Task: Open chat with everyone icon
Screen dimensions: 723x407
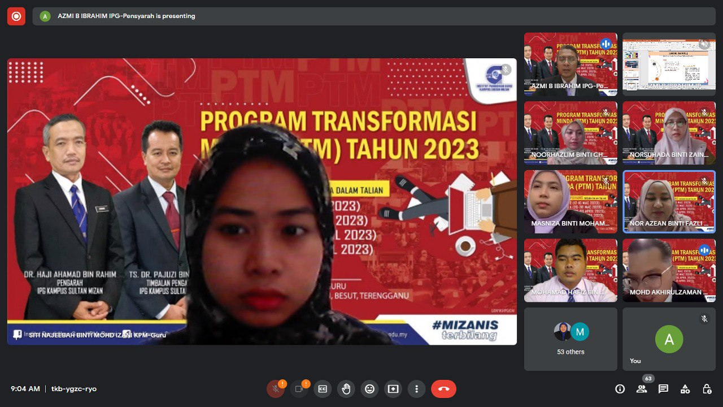Action: pyautogui.click(x=663, y=389)
